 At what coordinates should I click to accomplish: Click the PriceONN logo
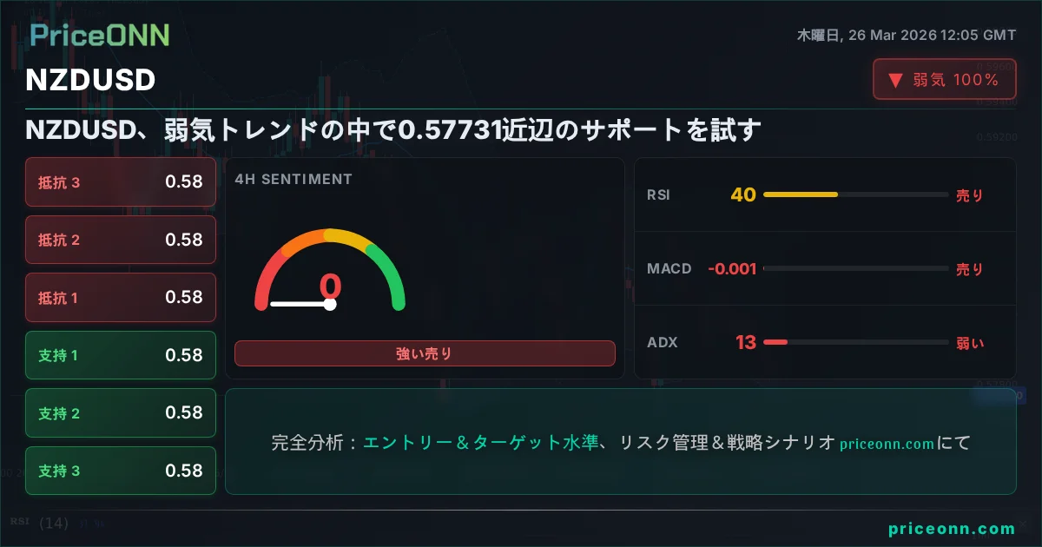pos(99,36)
